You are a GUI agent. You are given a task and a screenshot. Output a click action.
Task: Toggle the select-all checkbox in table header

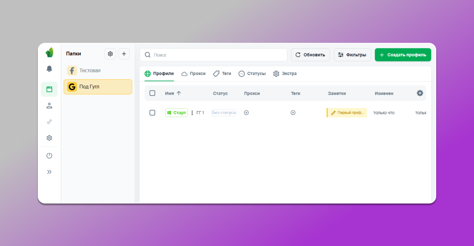(152, 93)
